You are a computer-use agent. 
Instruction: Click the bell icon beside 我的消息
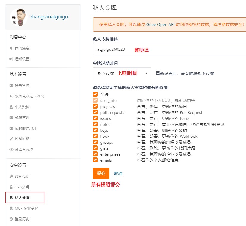11,48
